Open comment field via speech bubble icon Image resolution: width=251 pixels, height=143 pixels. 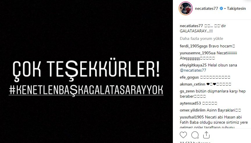195,135
